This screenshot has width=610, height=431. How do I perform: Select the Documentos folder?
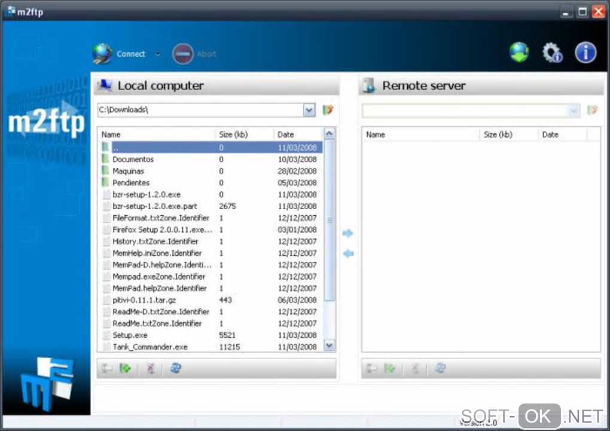tap(211, 159)
